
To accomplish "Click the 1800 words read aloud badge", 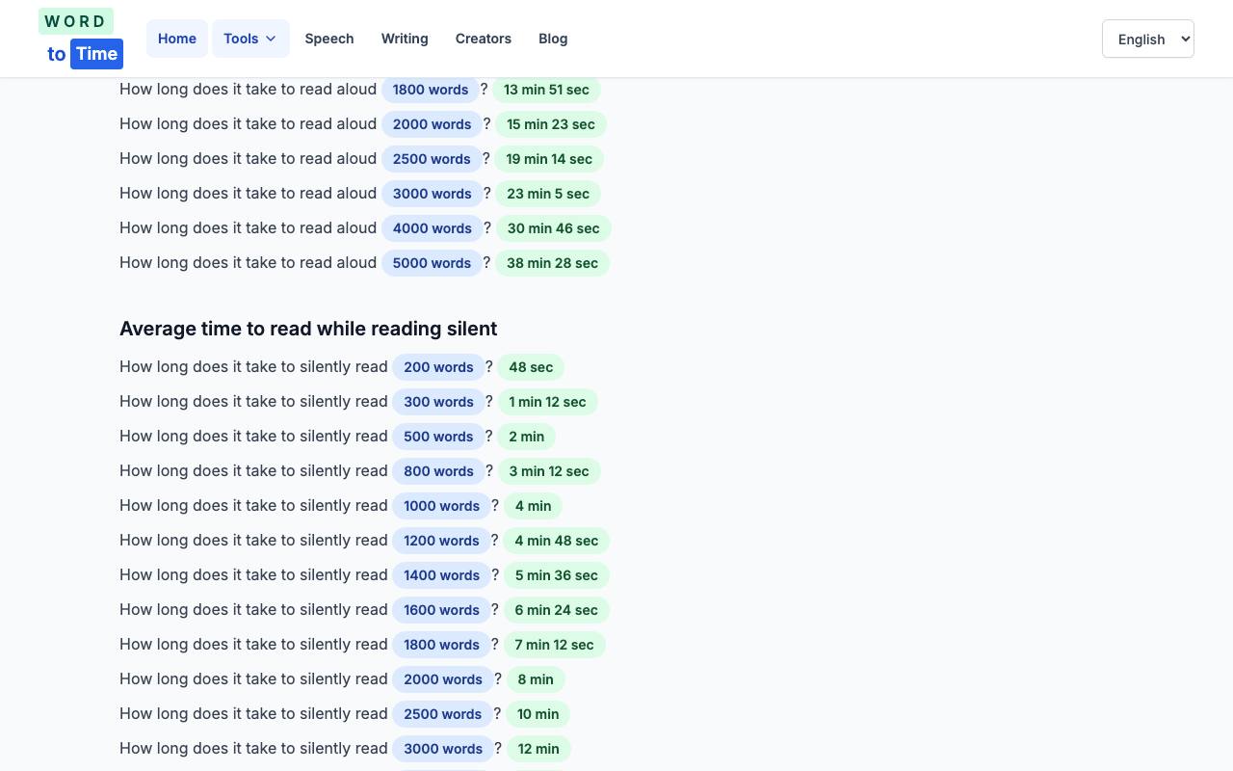I will (x=431, y=90).
